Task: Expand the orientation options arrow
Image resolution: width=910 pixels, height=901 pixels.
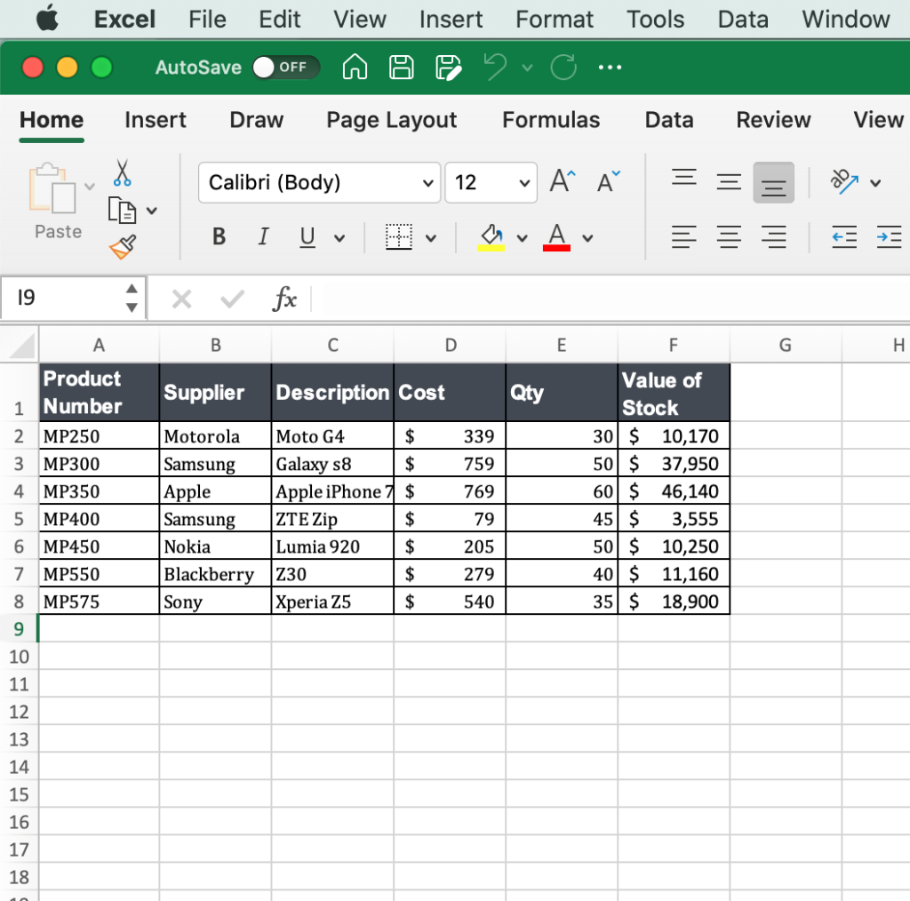Action: click(875, 183)
